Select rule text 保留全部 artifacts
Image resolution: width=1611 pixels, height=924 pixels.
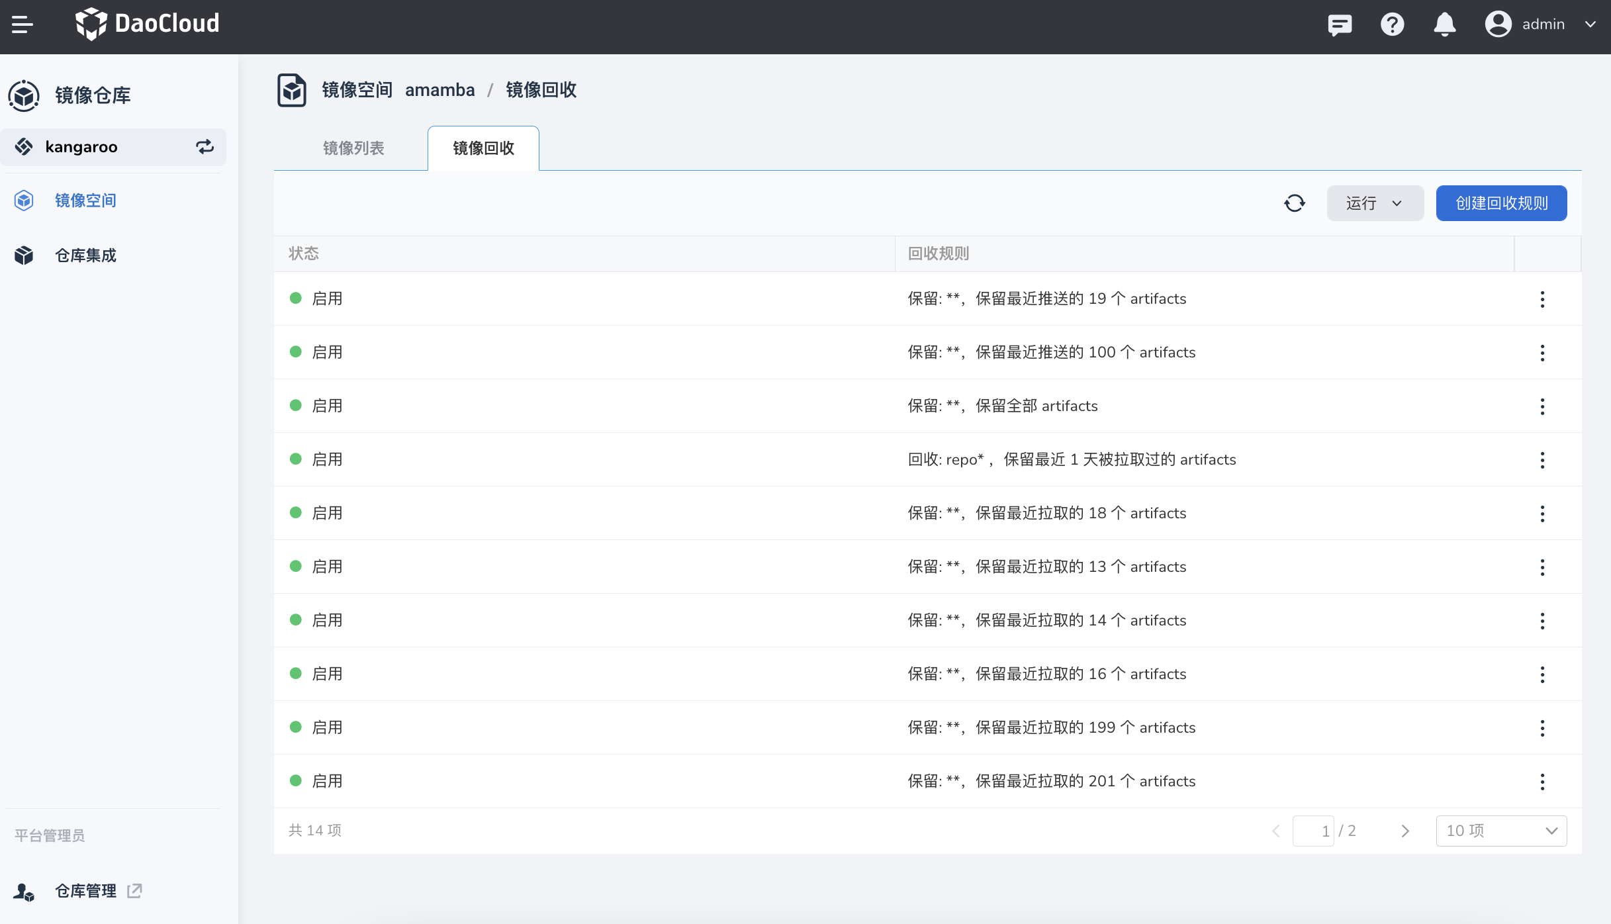[x=1036, y=406]
